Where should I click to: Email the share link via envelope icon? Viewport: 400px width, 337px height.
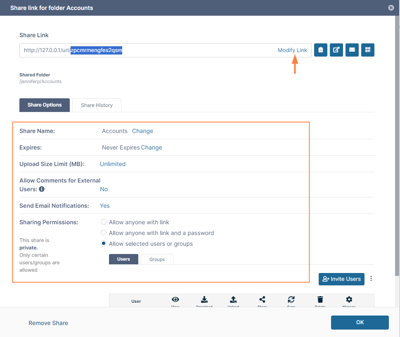click(352, 50)
